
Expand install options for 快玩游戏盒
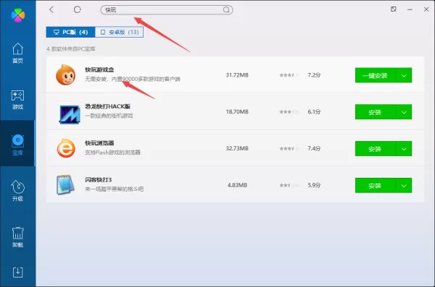(404, 75)
